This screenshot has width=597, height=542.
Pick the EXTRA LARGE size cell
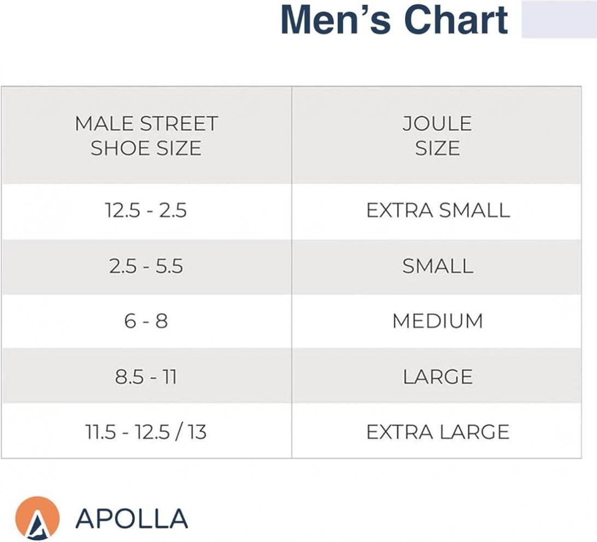437,431
